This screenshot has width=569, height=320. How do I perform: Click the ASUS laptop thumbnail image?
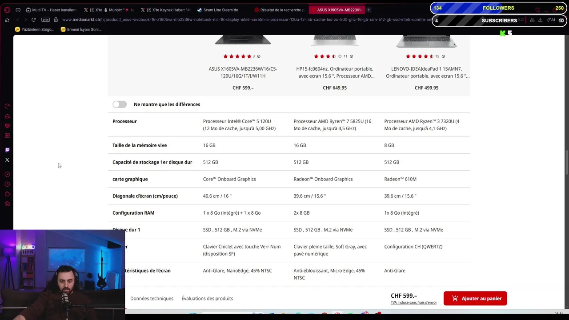pyautogui.click(x=243, y=41)
